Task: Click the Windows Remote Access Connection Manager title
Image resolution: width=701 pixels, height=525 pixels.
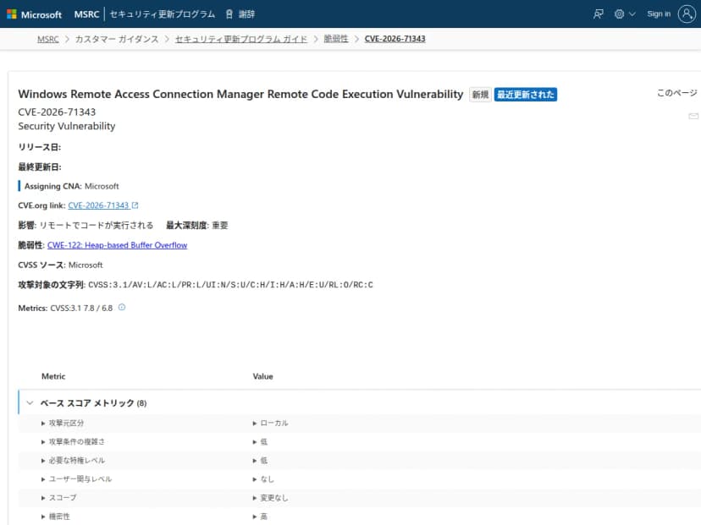Action: tap(240, 94)
